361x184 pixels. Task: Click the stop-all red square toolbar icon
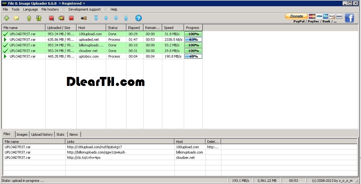coord(71,18)
